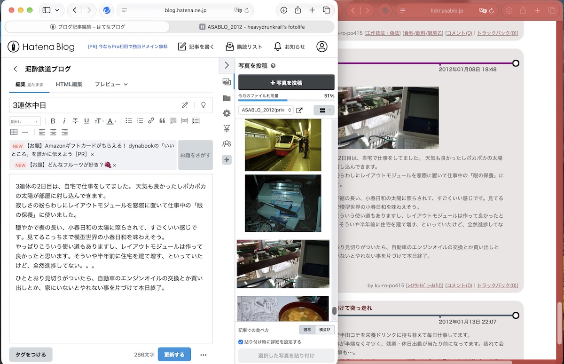Align text right in the editor

pyautogui.click(x=64, y=132)
